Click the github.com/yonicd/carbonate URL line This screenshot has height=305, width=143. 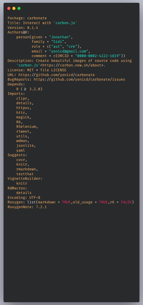[x=57, y=75]
